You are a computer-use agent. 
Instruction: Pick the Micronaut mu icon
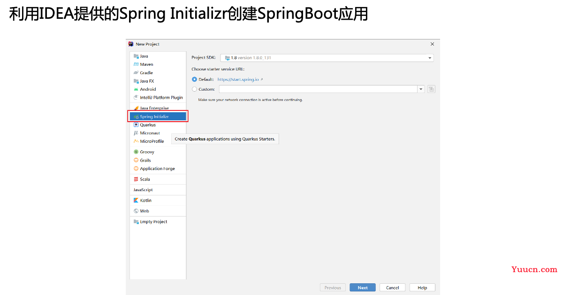136,133
